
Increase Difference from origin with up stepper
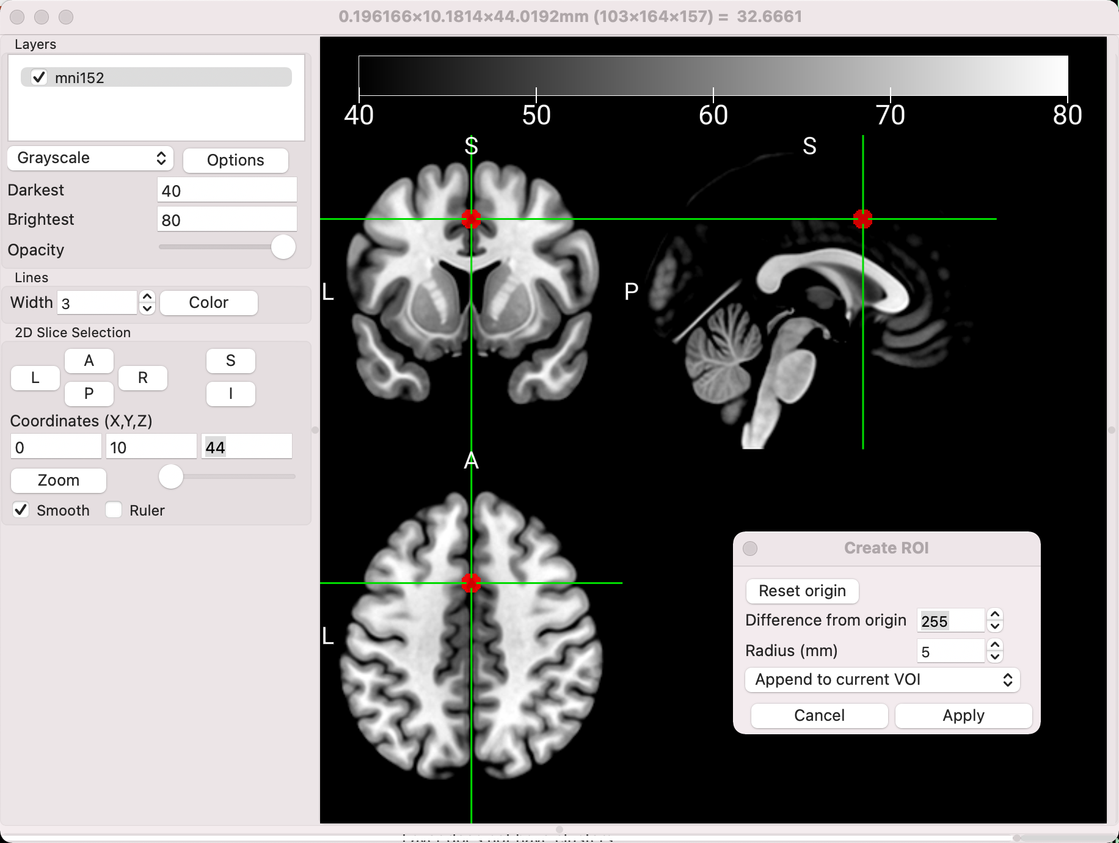click(x=995, y=615)
